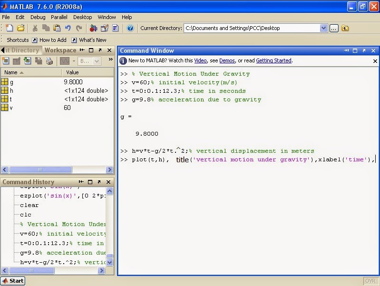Screen dimensions: 380x286
Task: Click the Undo arrow icon
Action: [68, 28]
